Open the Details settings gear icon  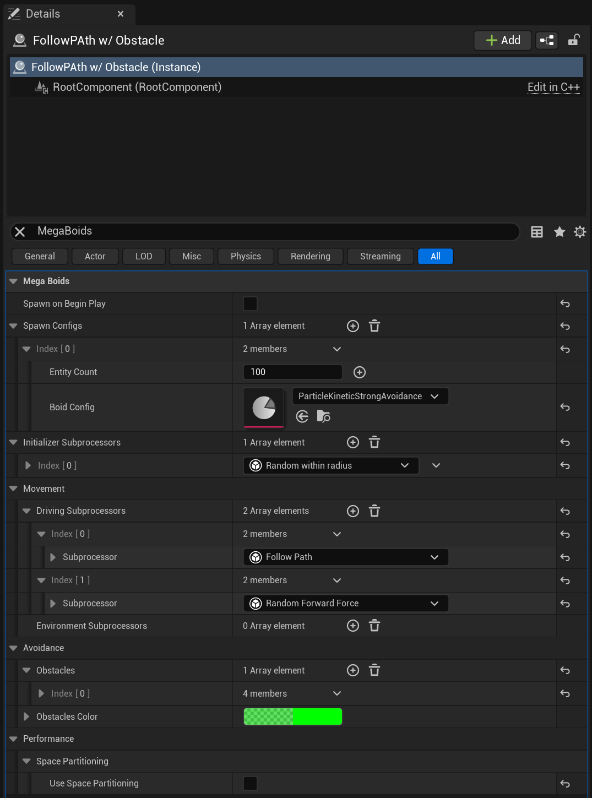(x=579, y=232)
